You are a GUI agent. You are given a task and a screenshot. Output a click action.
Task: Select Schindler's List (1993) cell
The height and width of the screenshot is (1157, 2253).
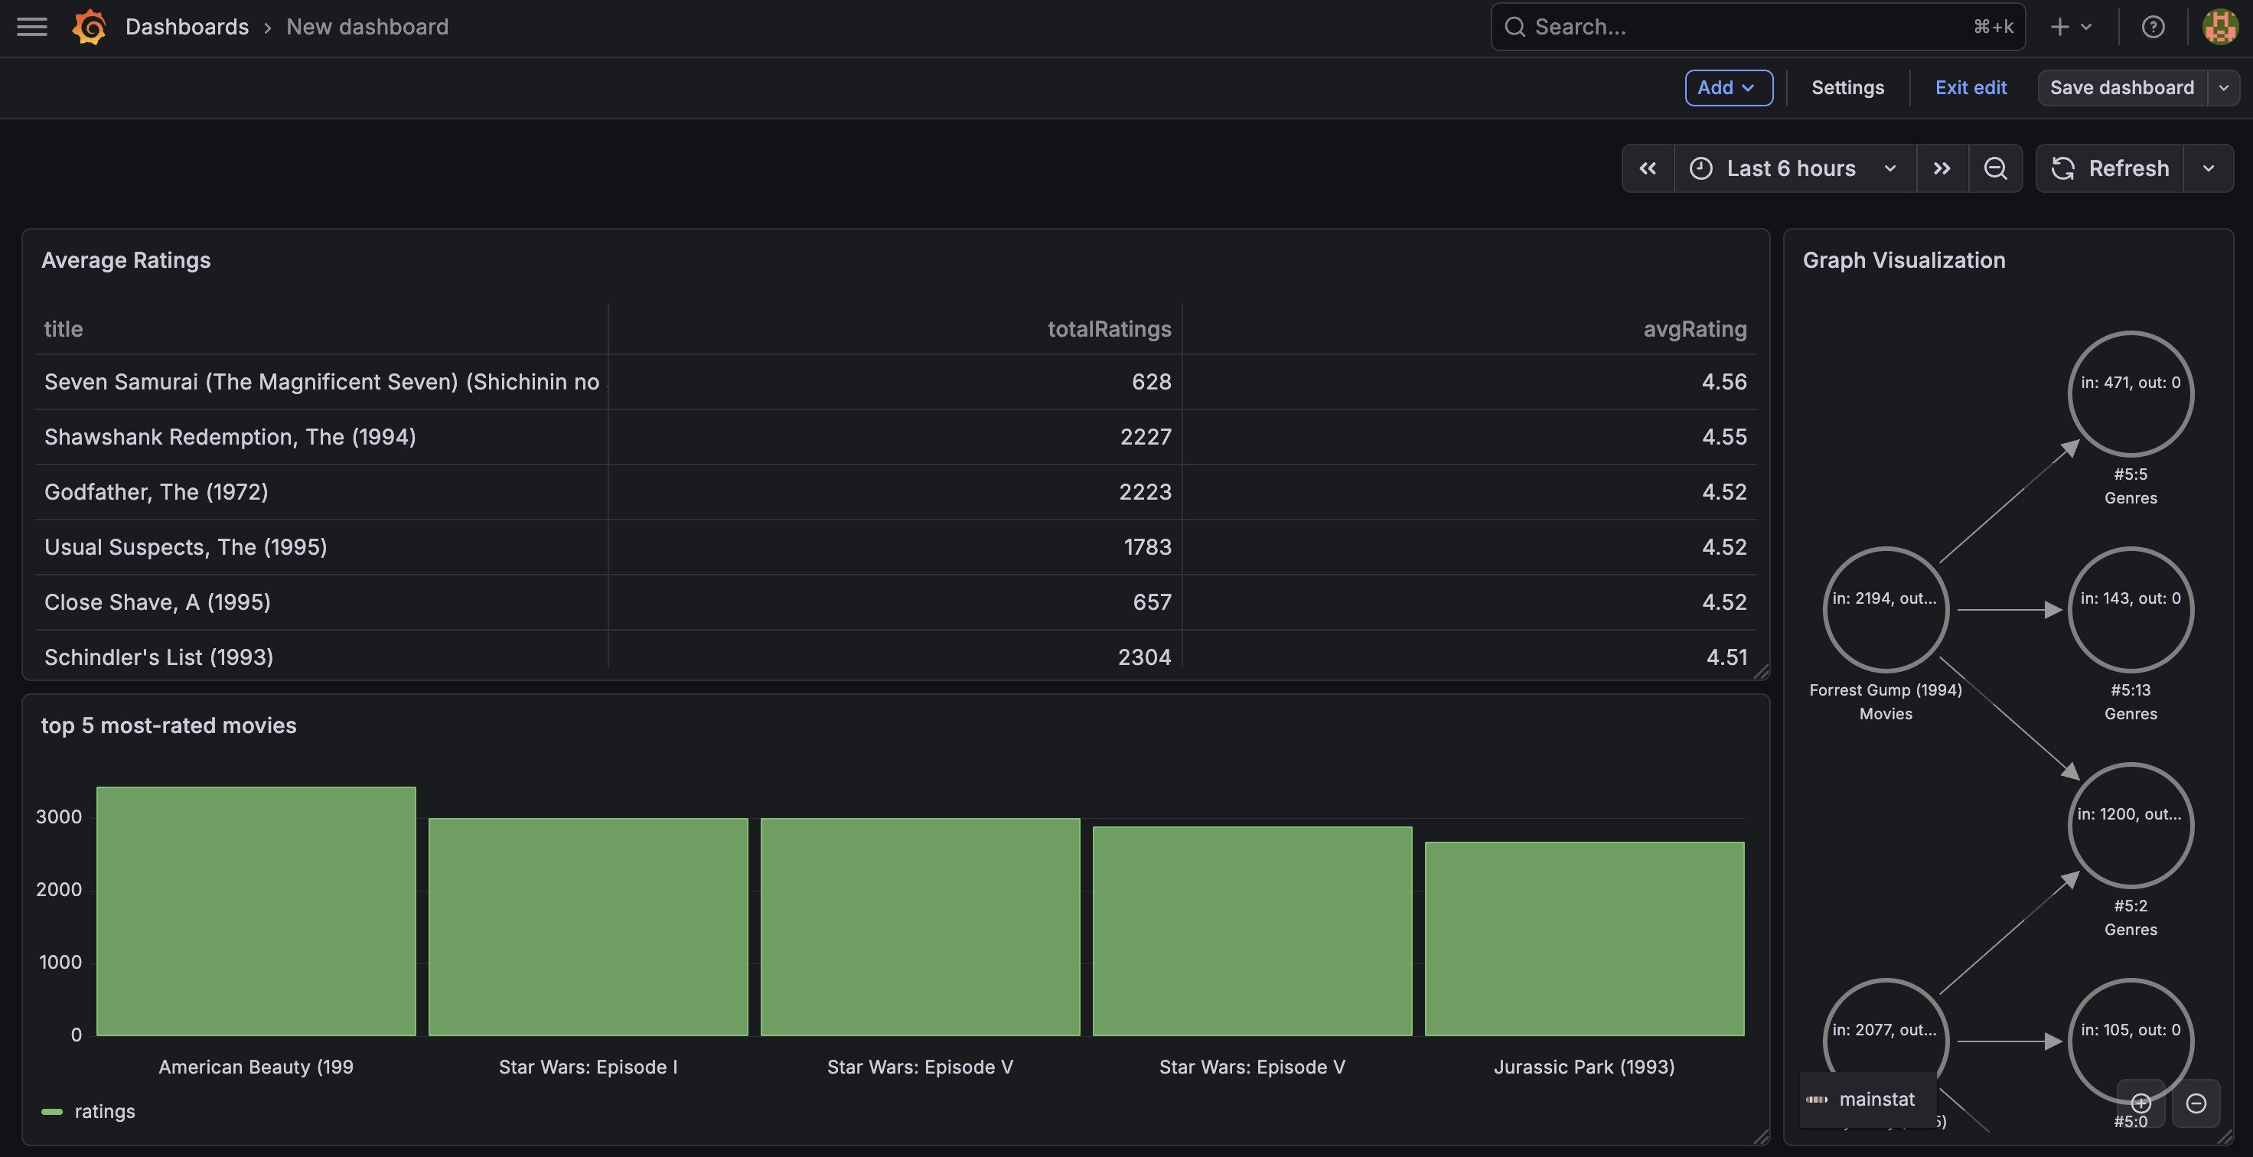[321, 651]
